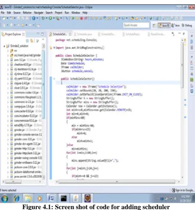
Task: Switch to Java perspective
Action: pos(176,26)
